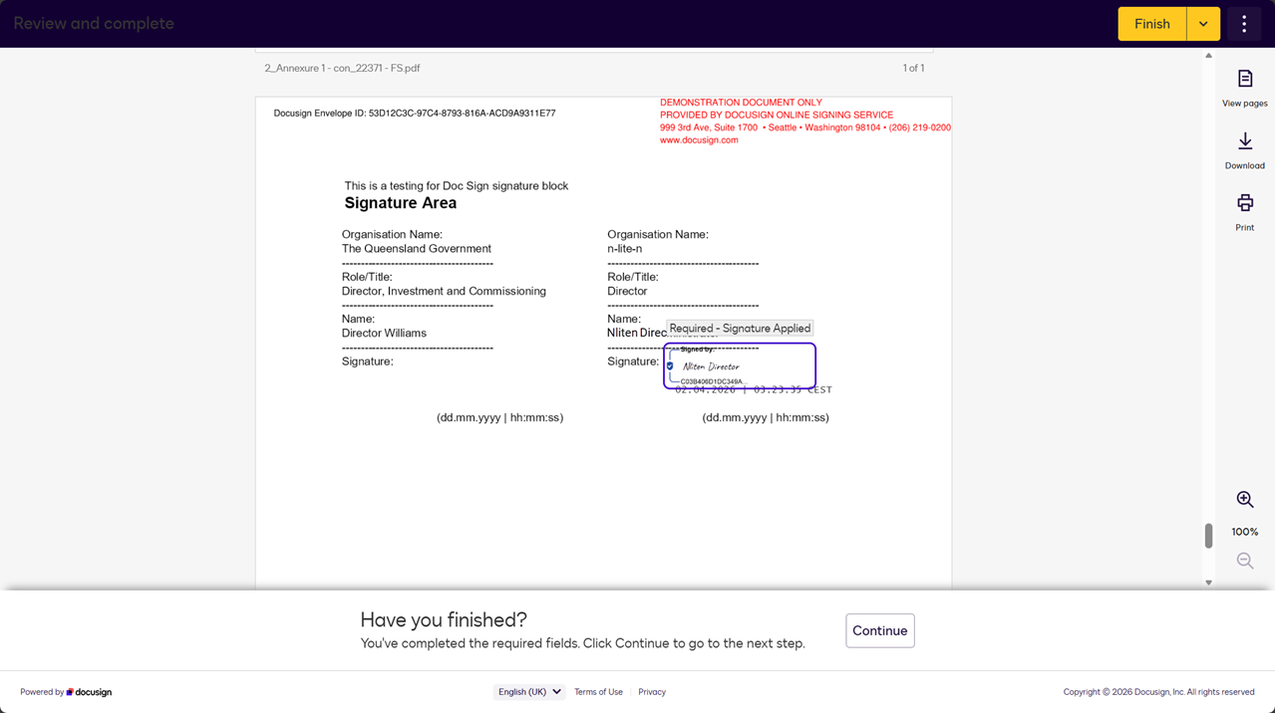Click the 2_Annexure 1 document file name
The width and height of the screenshot is (1275, 713).
click(x=342, y=69)
